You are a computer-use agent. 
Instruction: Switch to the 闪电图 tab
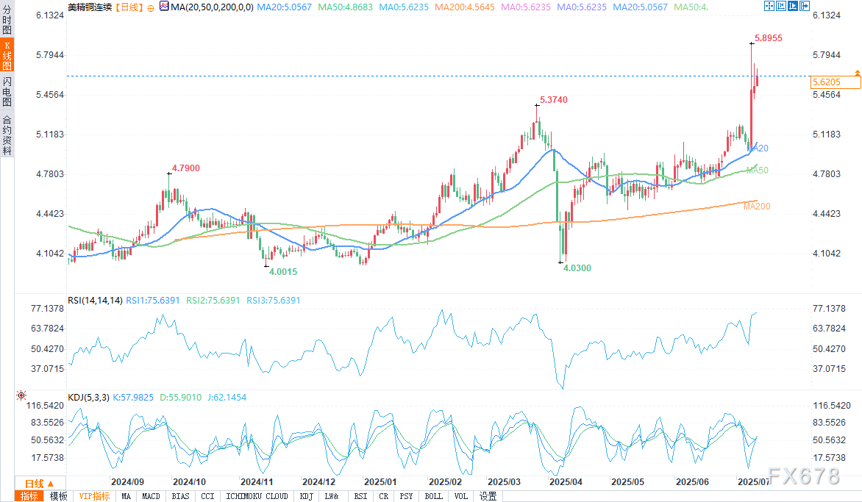(x=7, y=92)
